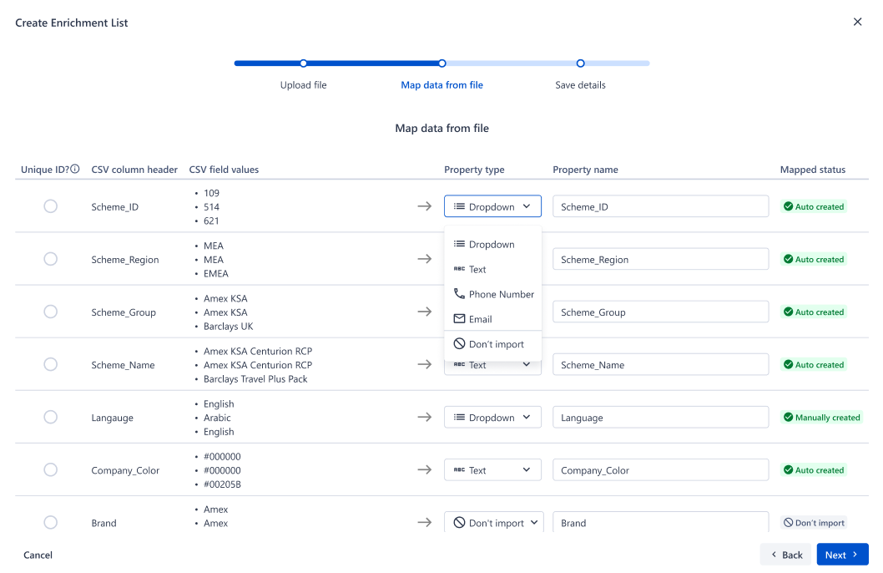Image resolution: width=883 pixels, height=573 pixels.
Task: Choose Langauge row unique ID radio
Action: click(x=51, y=417)
